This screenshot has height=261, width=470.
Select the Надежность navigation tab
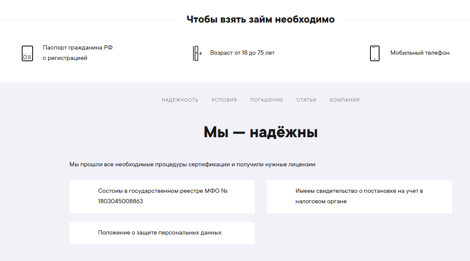point(180,100)
